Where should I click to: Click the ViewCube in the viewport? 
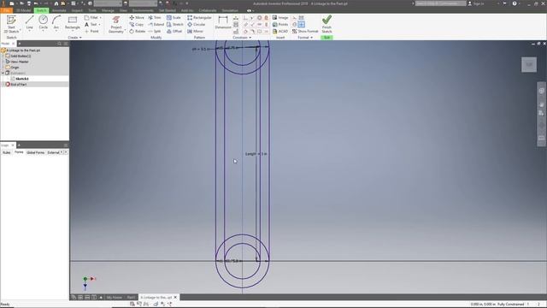pos(529,65)
